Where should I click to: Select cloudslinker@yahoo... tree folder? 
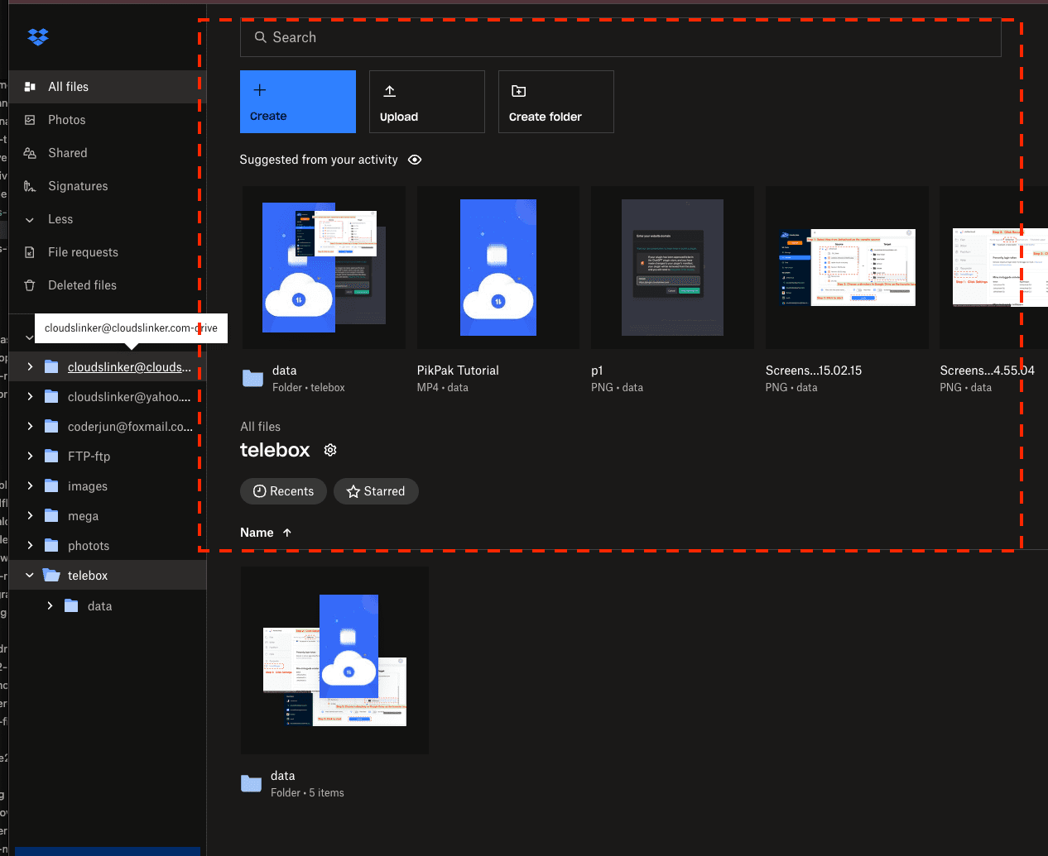click(x=129, y=397)
